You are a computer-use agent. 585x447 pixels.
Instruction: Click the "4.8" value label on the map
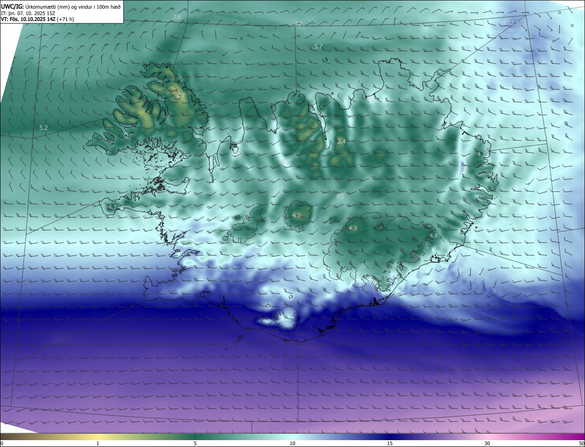pos(433,235)
